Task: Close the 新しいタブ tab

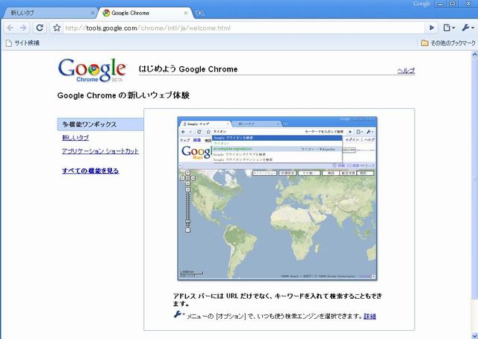Action: pyautogui.click(x=93, y=13)
